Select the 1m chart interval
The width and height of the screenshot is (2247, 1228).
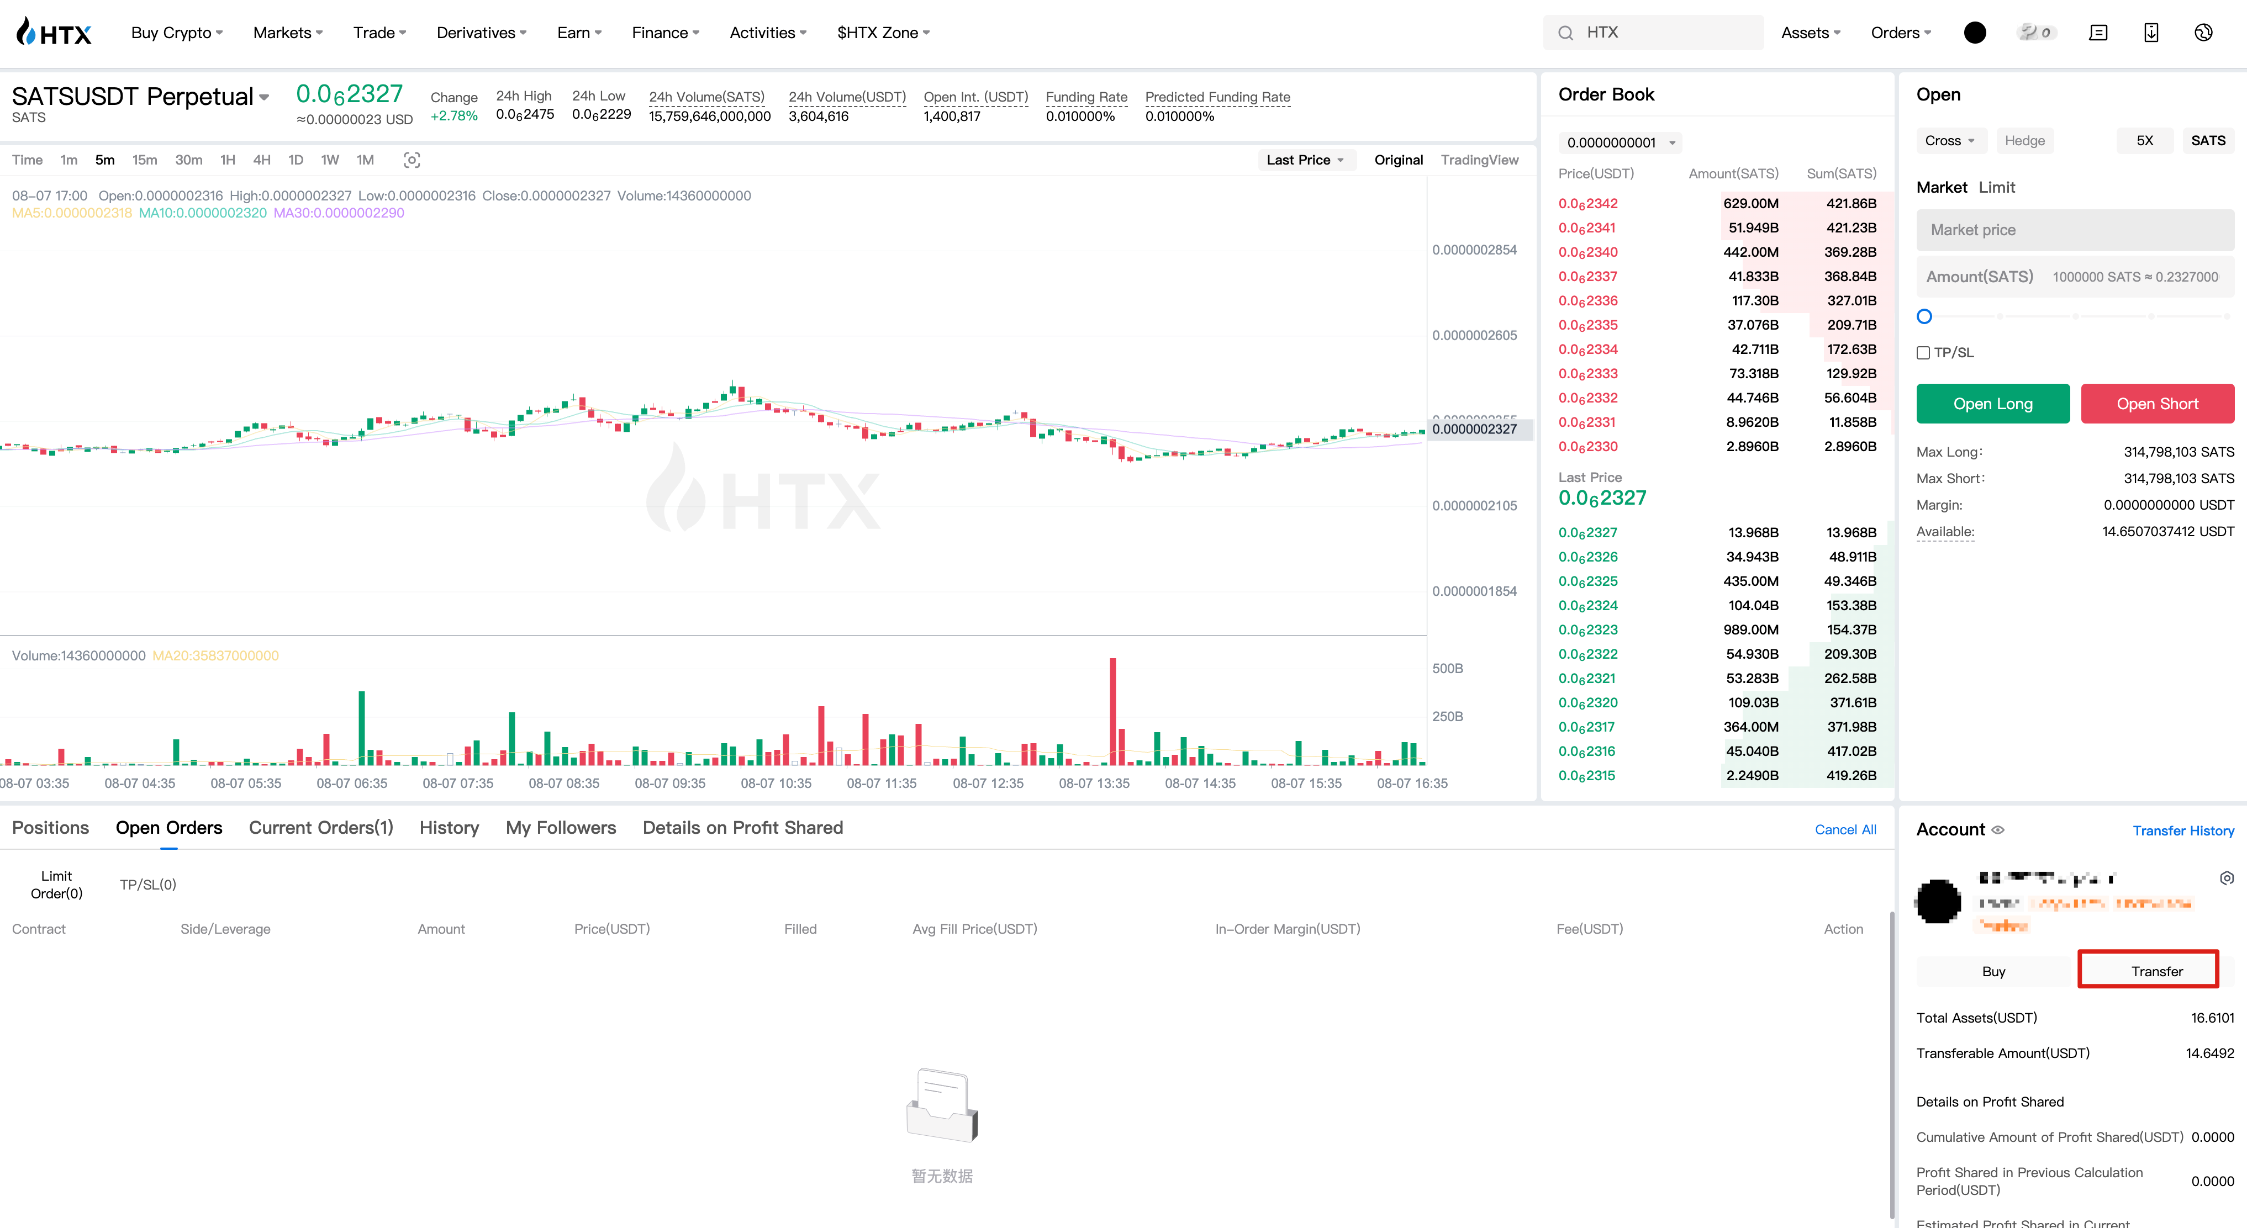pos(69,160)
